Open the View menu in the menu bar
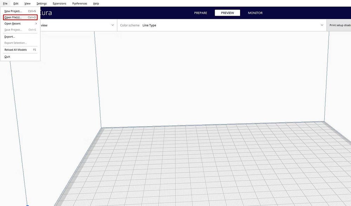Screen dimensions: 351x206 pyautogui.click(x=27, y=4)
